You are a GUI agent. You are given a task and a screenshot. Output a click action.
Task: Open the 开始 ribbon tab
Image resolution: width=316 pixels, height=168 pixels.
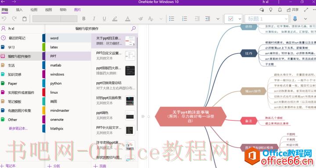point(5,10)
